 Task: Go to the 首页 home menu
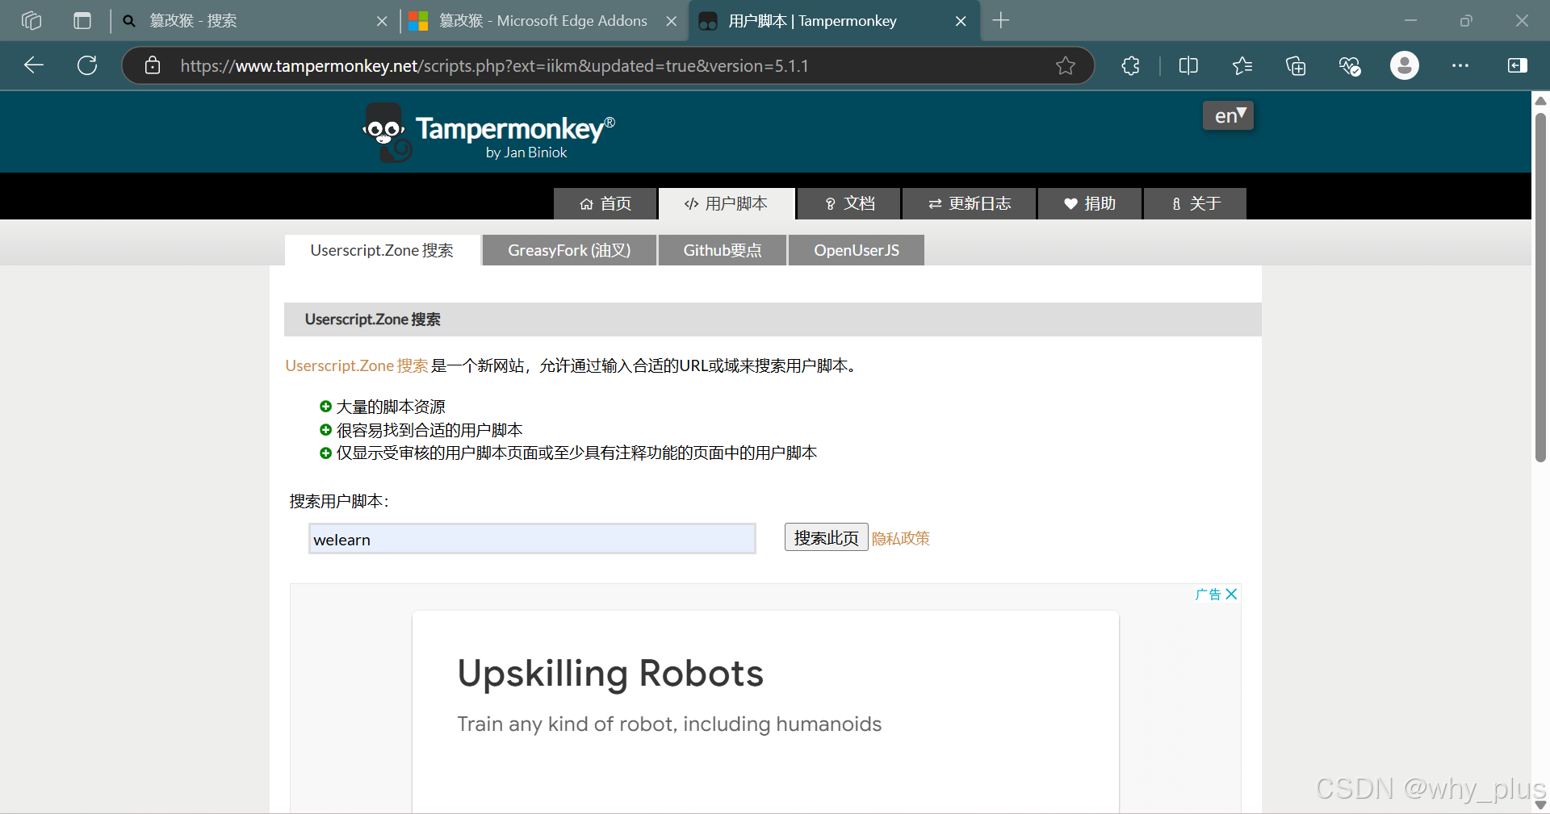coord(605,203)
